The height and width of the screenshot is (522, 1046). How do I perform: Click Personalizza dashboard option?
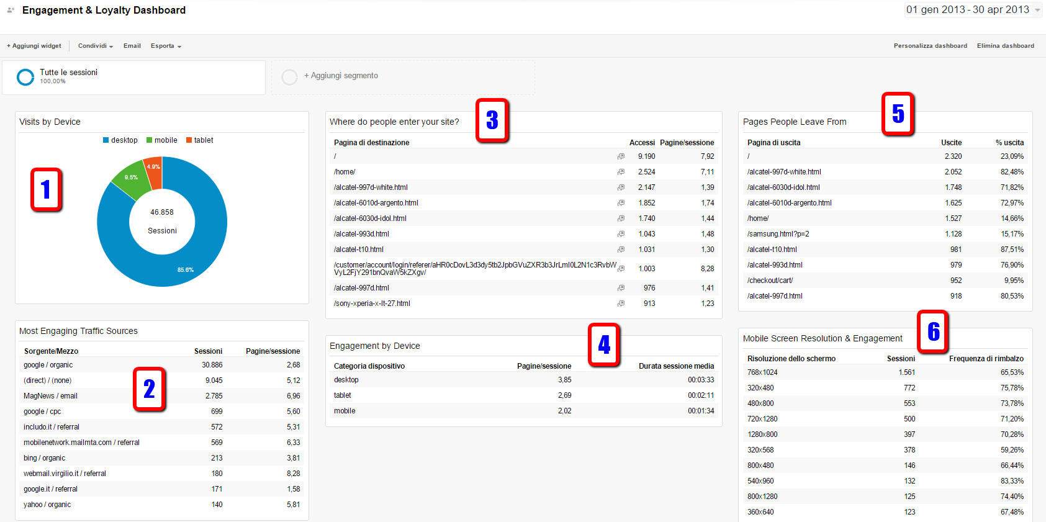(x=930, y=46)
